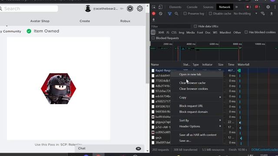The image size is (278, 156).
Task: Switch to the Console tab
Action: 192,7
